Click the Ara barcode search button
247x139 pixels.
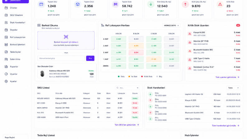[90, 58]
